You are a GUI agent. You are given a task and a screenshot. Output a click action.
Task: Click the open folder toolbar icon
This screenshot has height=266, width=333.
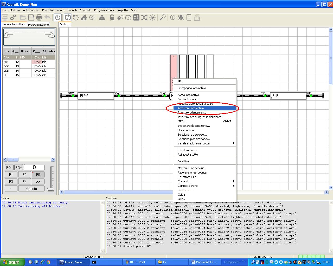[x=23, y=18]
